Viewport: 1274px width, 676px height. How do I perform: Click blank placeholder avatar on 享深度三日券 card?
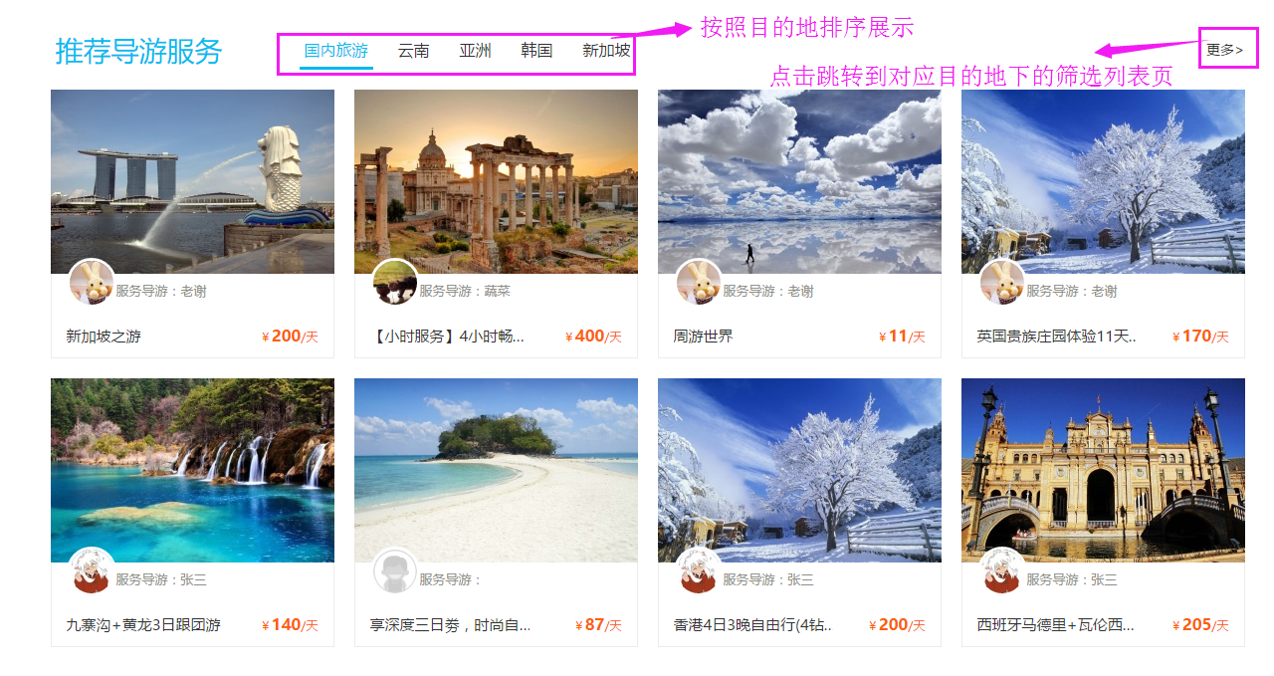395,571
